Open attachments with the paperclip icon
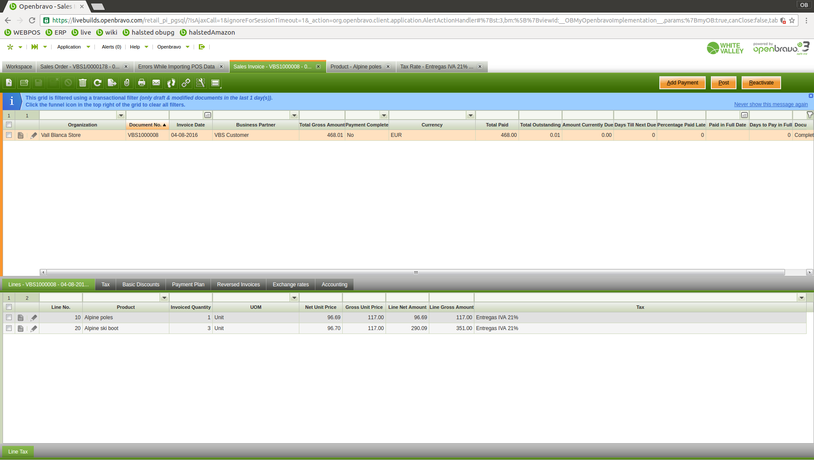Image resolution: width=814 pixels, height=460 pixels. point(127,83)
